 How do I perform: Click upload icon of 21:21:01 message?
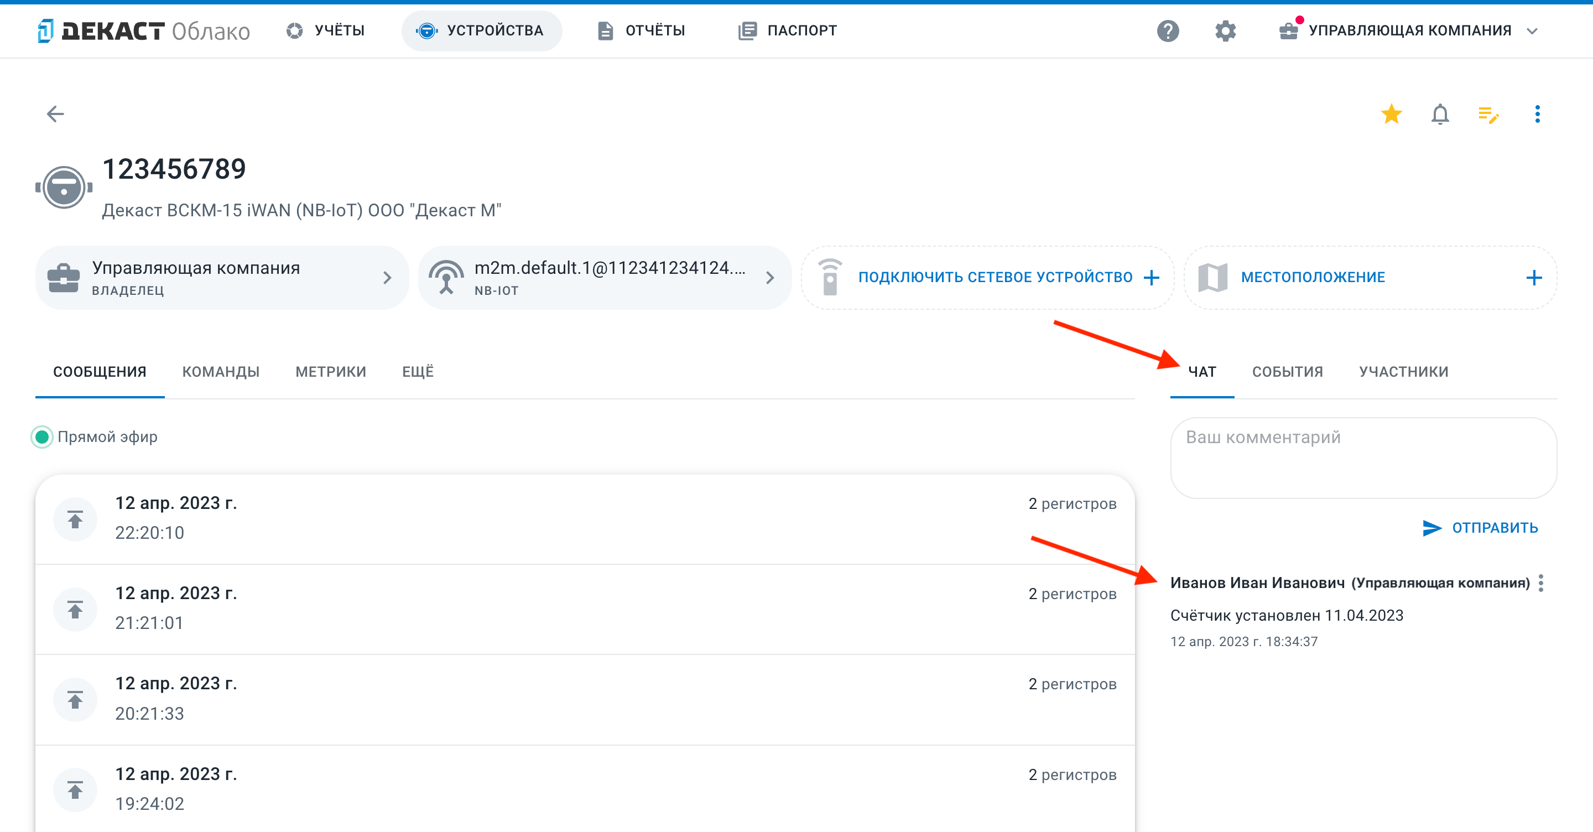75,609
